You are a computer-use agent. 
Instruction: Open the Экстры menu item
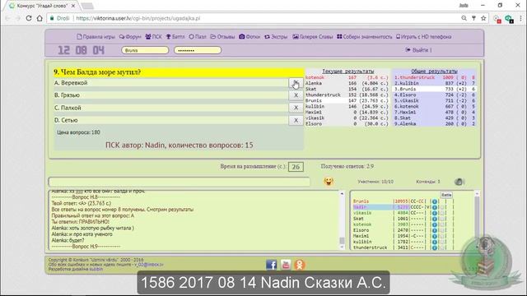[276, 36]
